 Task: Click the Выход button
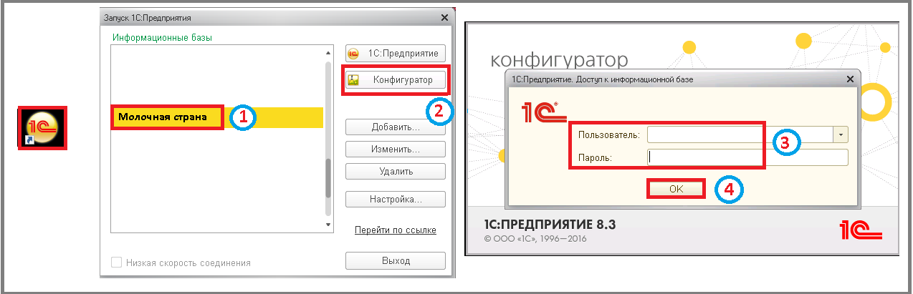pyautogui.click(x=396, y=261)
